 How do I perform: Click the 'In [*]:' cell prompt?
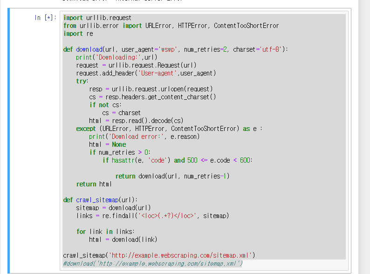(x=45, y=18)
